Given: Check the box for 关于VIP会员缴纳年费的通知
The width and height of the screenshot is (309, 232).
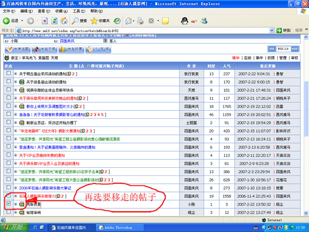Looking at the screenshot, I should coord(9,155).
